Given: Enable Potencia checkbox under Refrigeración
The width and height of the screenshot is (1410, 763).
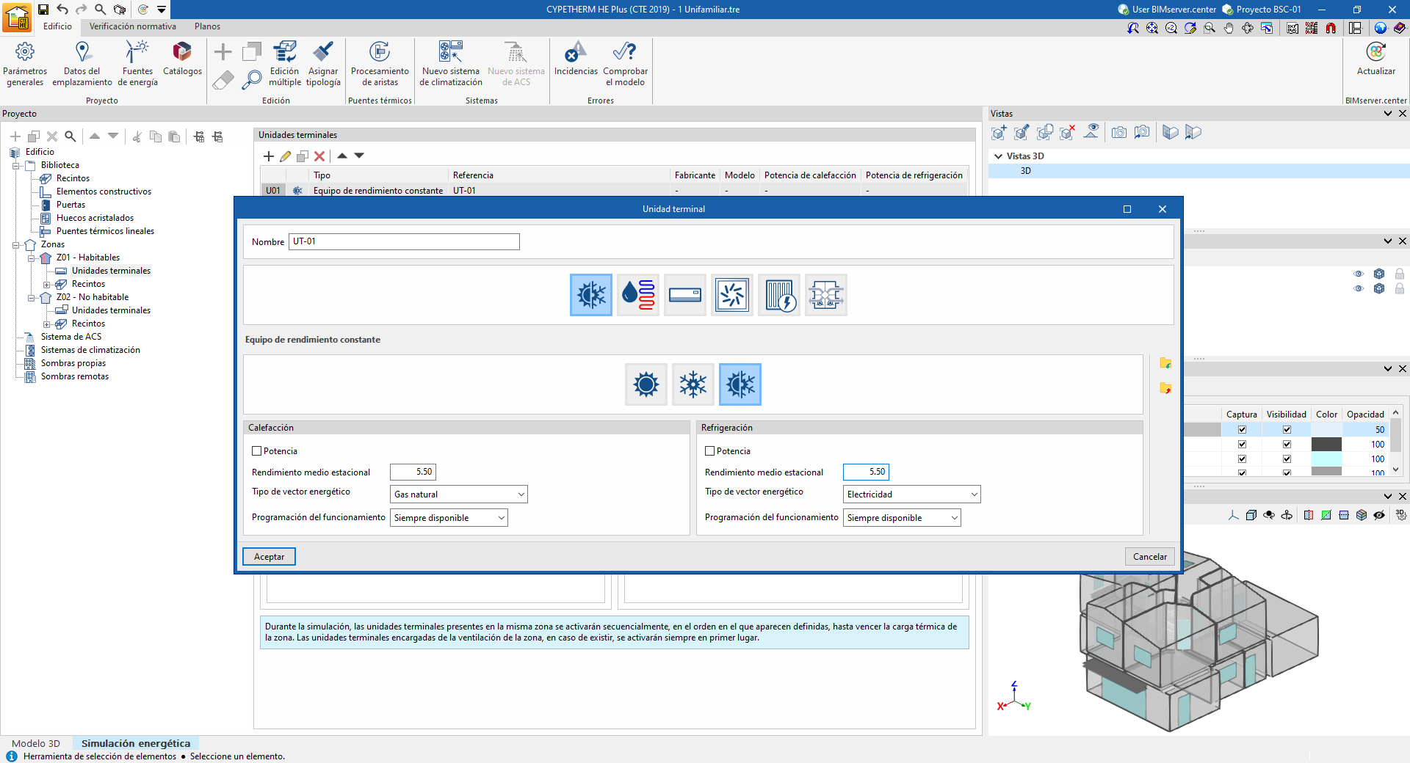Looking at the screenshot, I should [x=710, y=451].
